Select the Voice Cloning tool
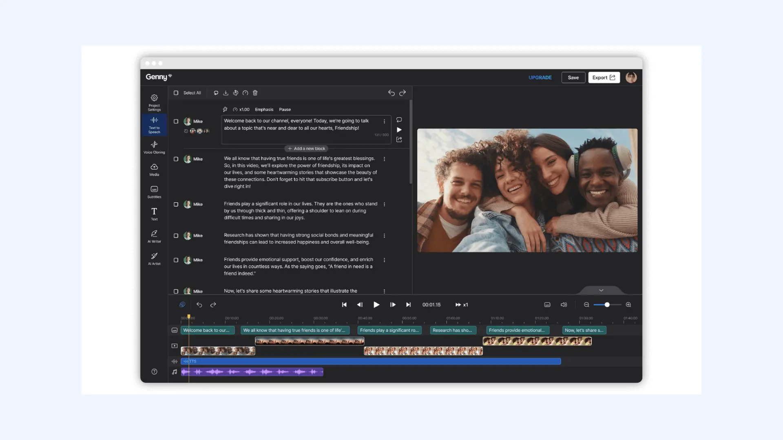Image resolution: width=783 pixels, height=440 pixels. [154, 147]
